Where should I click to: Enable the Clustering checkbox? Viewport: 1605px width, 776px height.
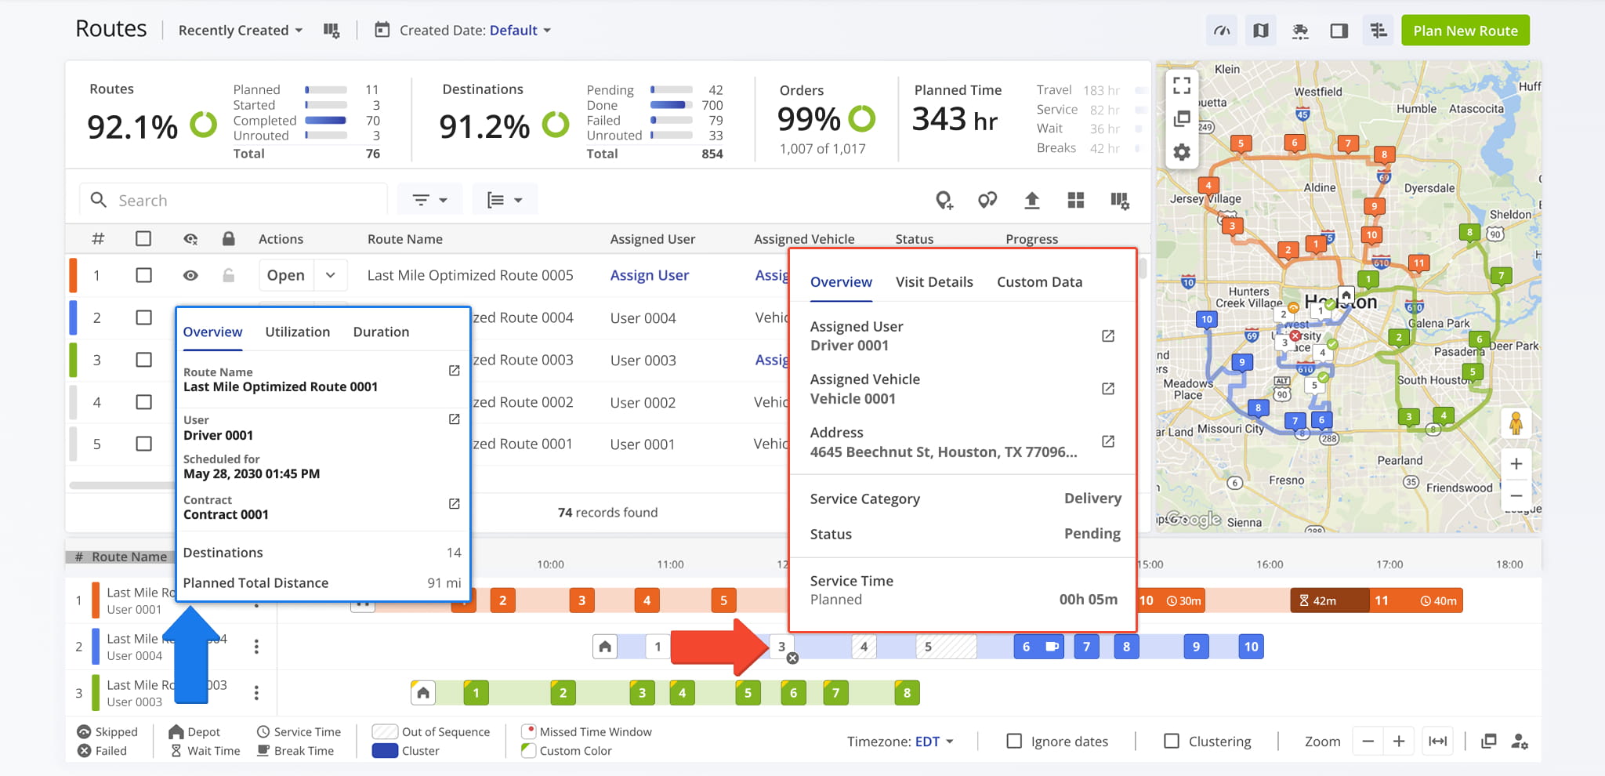pos(1172,741)
